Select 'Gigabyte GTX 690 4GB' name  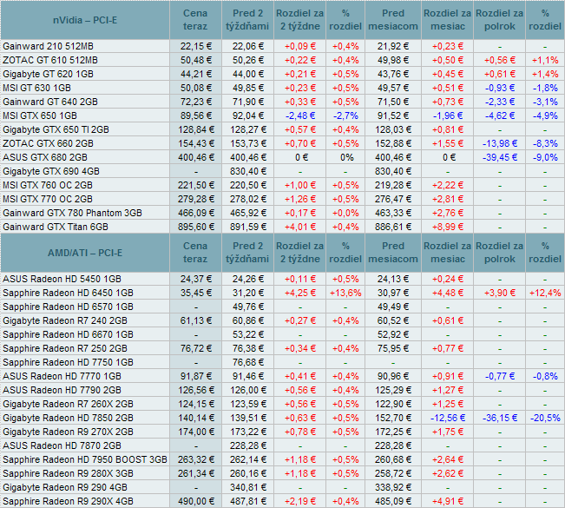point(51,171)
